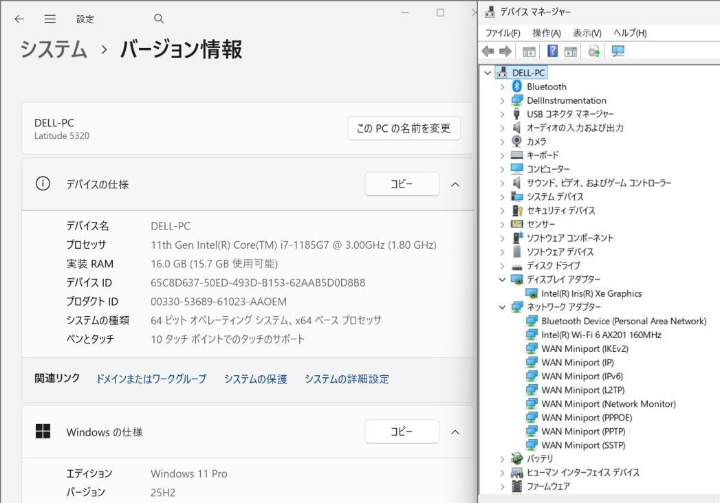Select the Intel(R) Iris(R) Xe Graphics device
The width and height of the screenshot is (720, 503).
pyautogui.click(x=591, y=293)
